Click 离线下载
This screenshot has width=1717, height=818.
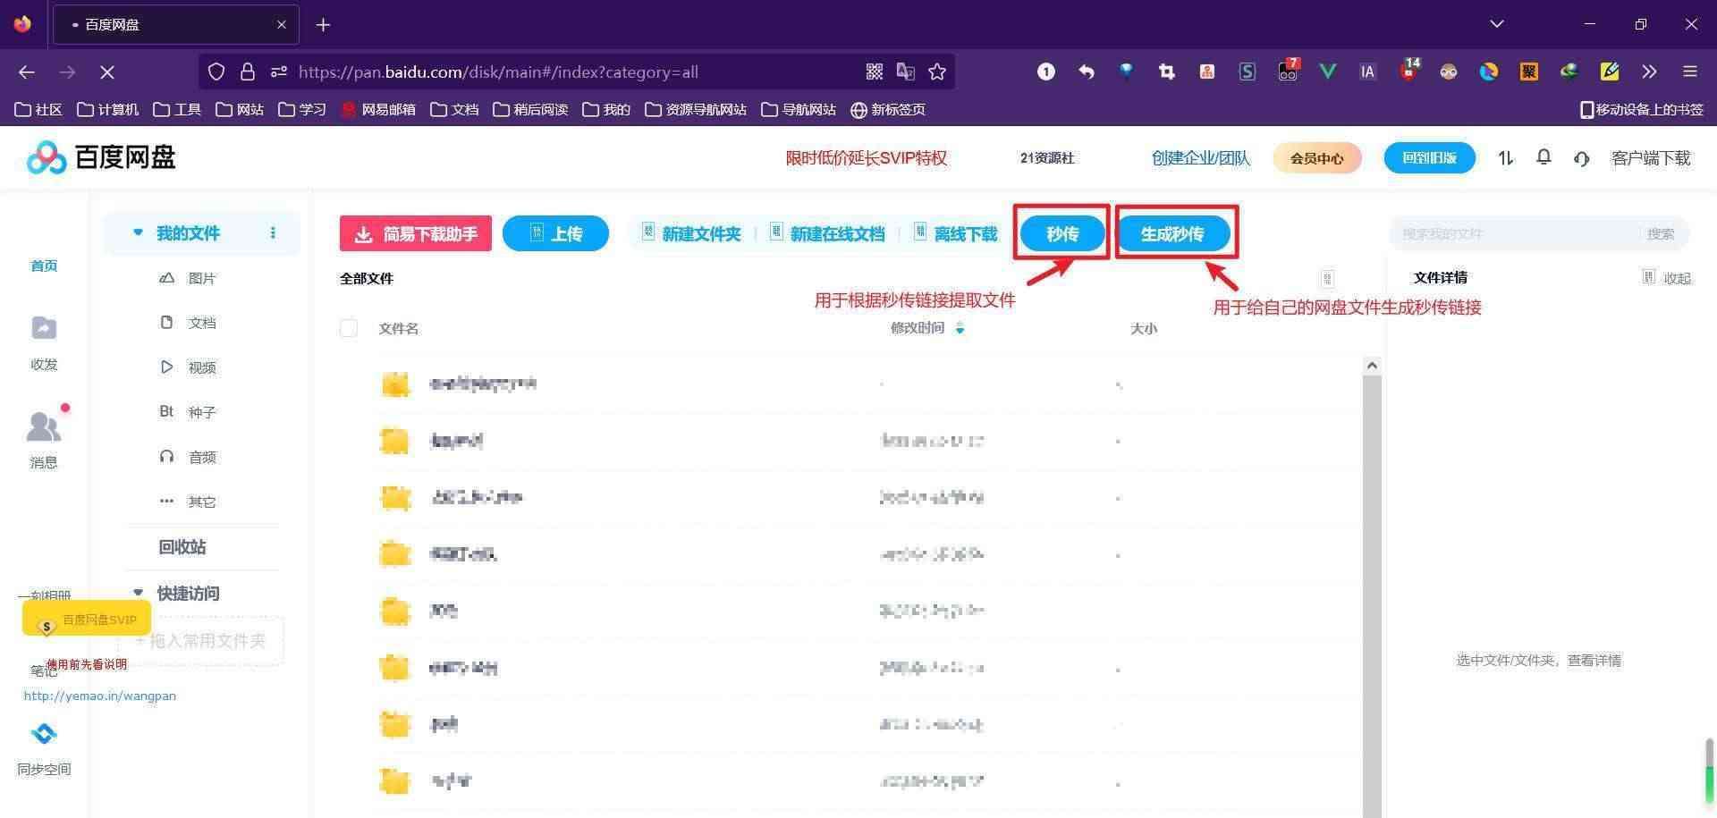click(955, 233)
